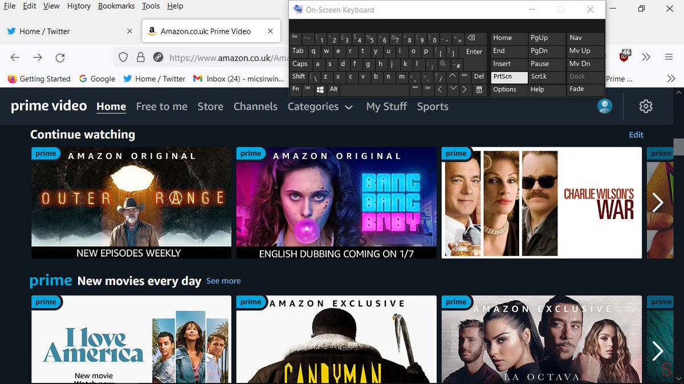The width and height of the screenshot is (684, 384).
Task: Open the Firefox Bookmarks menu
Action: tap(116, 6)
